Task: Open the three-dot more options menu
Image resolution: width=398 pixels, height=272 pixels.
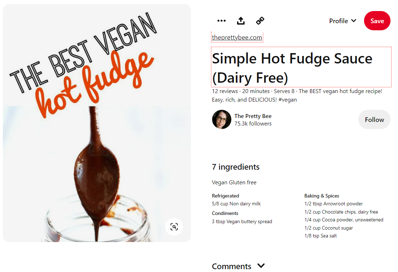Action: (x=221, y=21)
